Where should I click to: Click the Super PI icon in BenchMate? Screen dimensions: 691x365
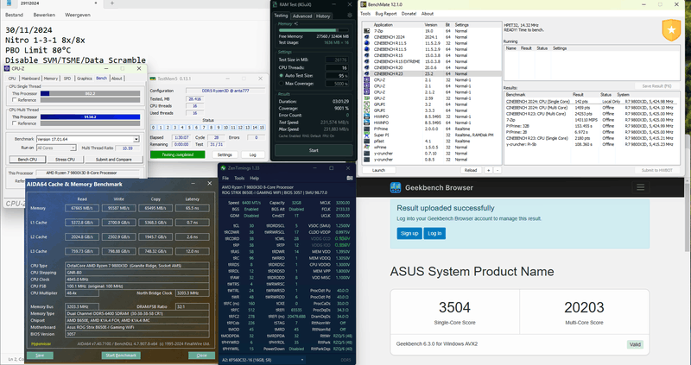click(x=366, y=135)
